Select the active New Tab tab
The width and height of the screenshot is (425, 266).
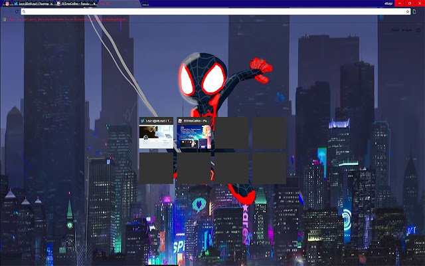tap(119, 4)
